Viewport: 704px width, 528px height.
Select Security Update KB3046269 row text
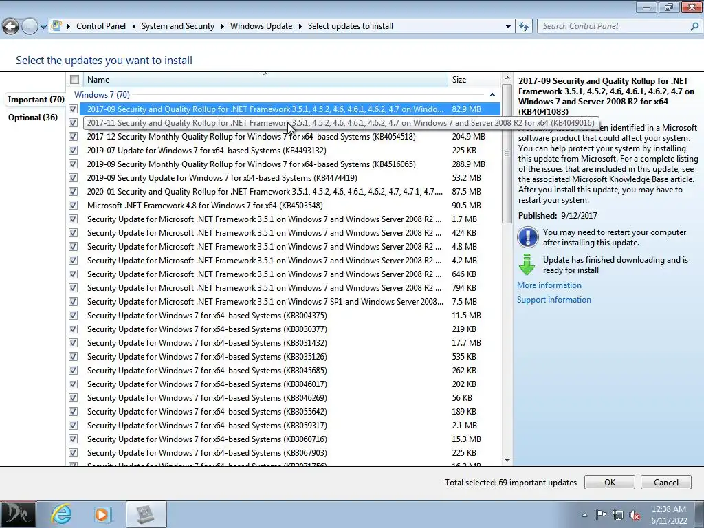click(207, 398)
